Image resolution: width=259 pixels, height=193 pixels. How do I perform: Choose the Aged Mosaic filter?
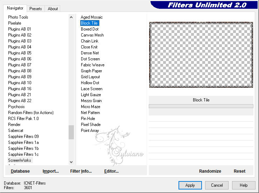(92, 17)
